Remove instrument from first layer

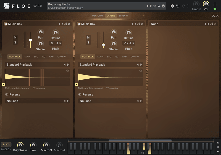point(69,24)
